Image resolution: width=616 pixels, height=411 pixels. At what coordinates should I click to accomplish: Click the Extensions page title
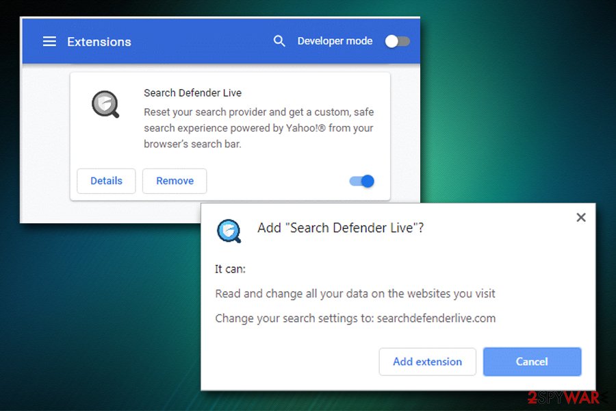point(99,42)
